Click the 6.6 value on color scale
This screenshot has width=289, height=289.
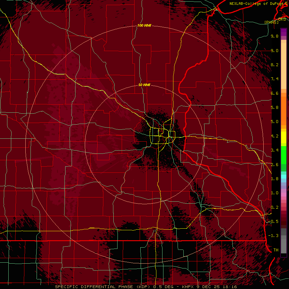tap(275, 93)
